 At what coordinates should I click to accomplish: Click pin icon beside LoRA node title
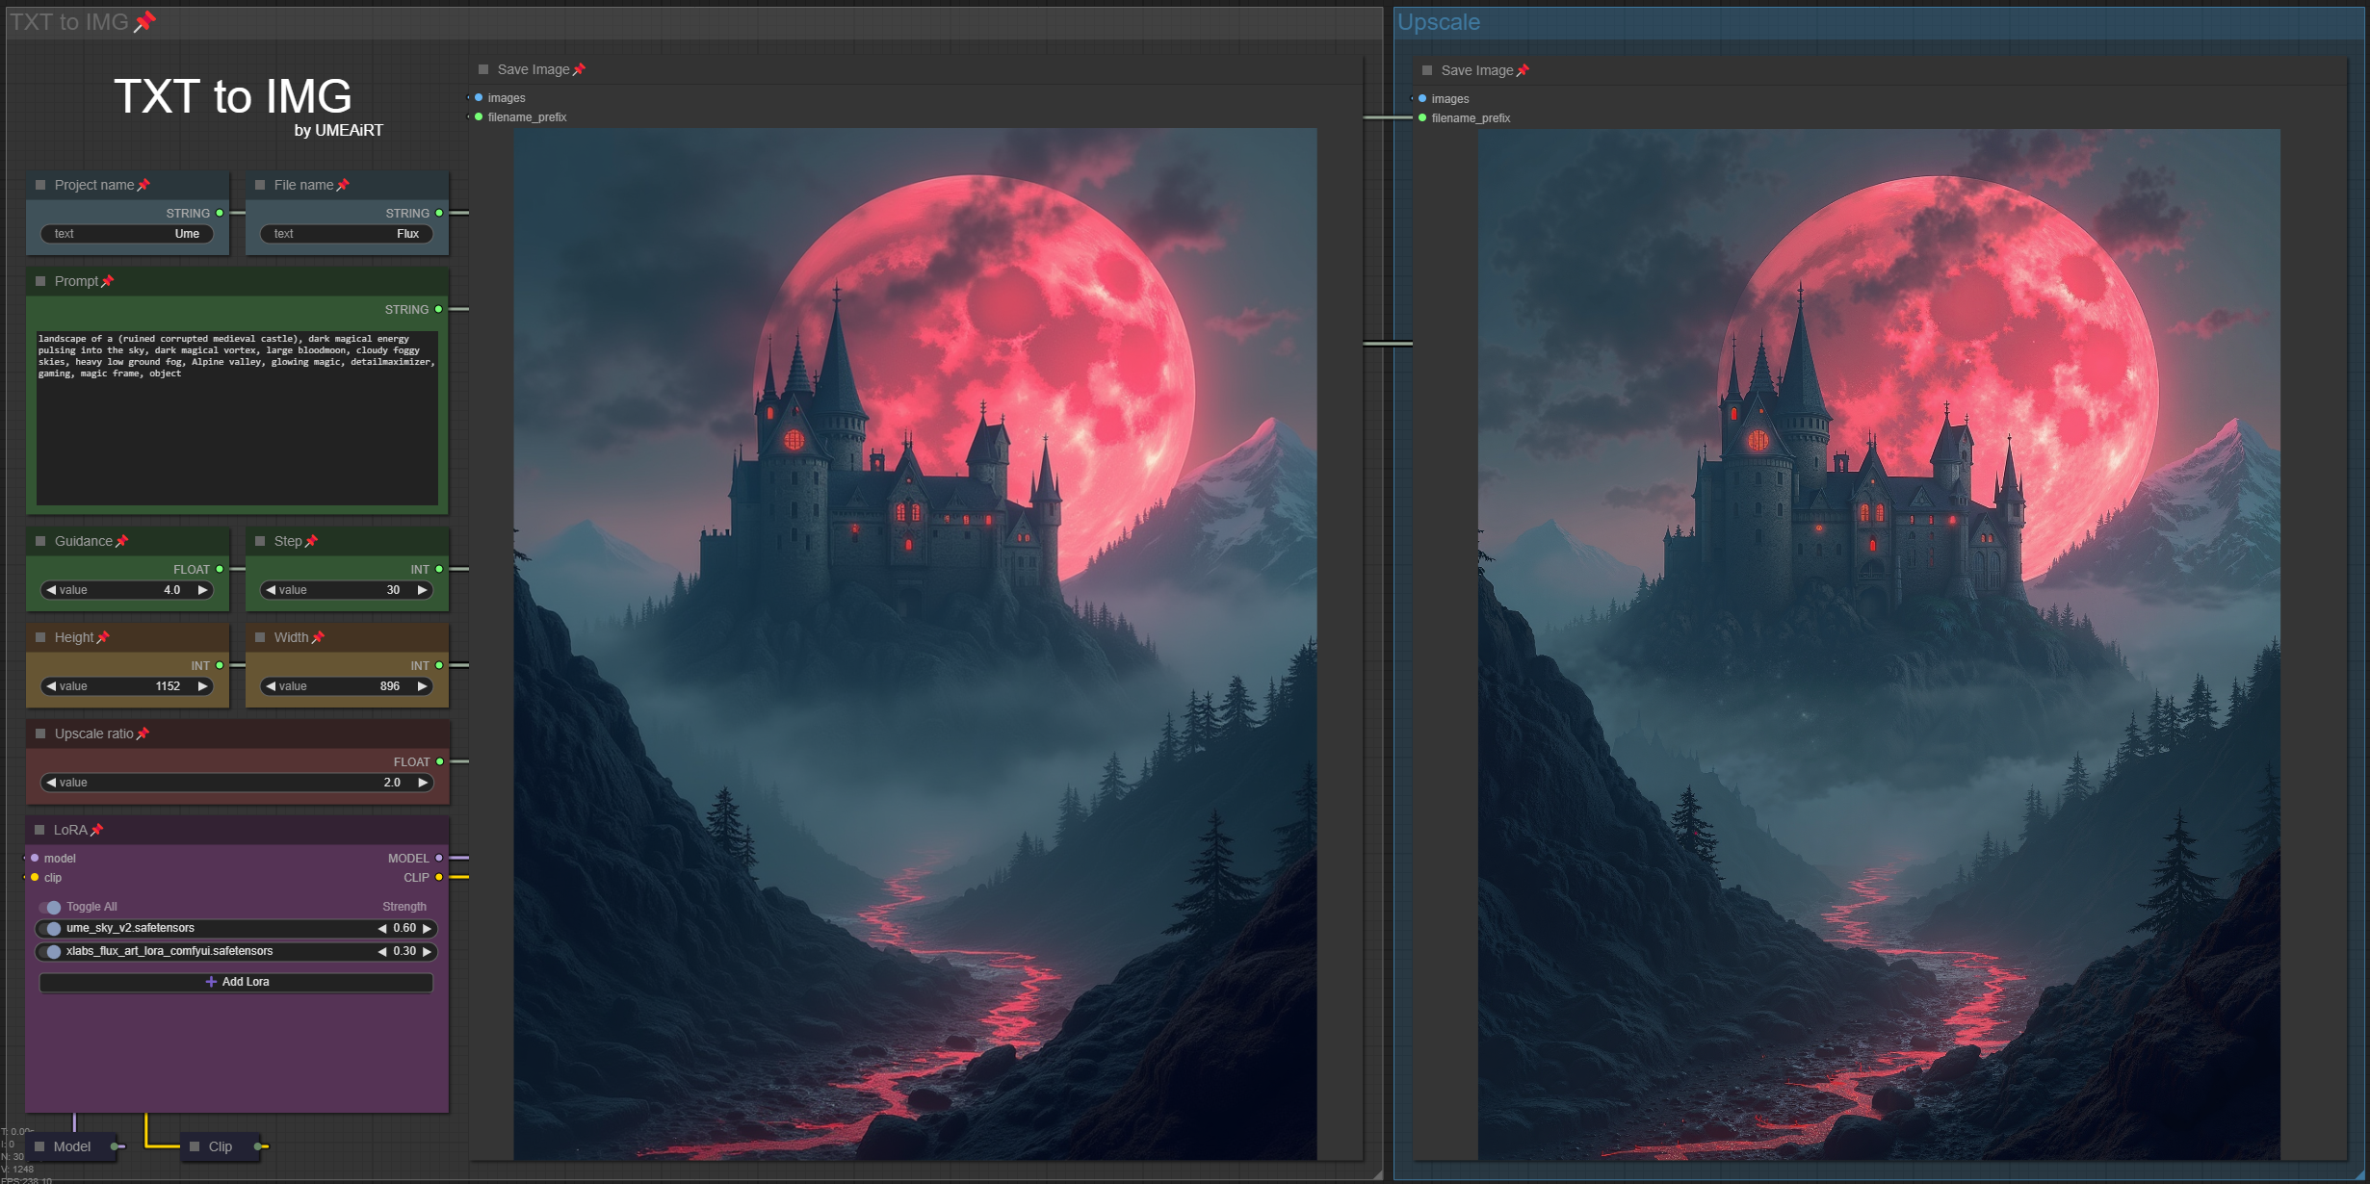pyautogui.click(x=96, y=830)
